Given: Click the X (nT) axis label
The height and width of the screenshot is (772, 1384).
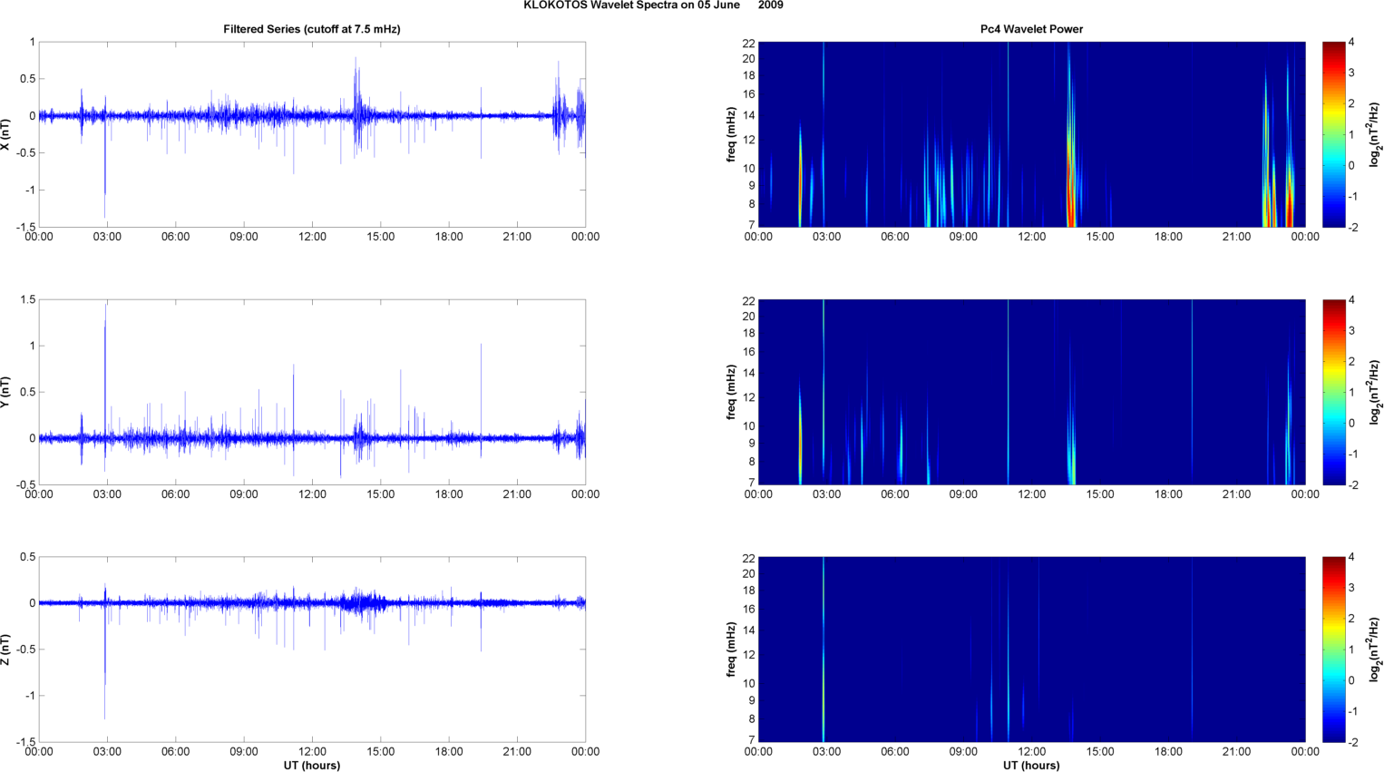Looking at the screenshot, I should (6, 134).
